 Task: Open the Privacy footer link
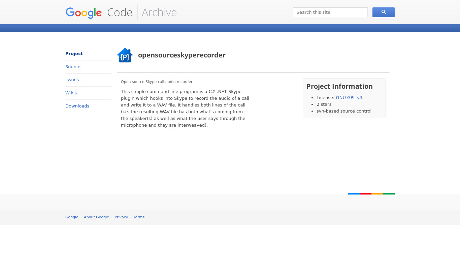pos(121,217)
